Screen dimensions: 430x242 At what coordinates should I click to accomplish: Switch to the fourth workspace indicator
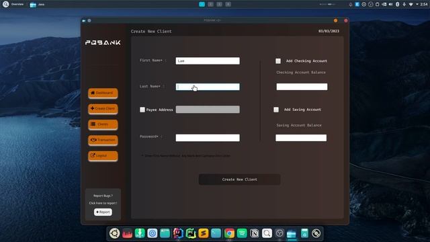coord(228,4)
